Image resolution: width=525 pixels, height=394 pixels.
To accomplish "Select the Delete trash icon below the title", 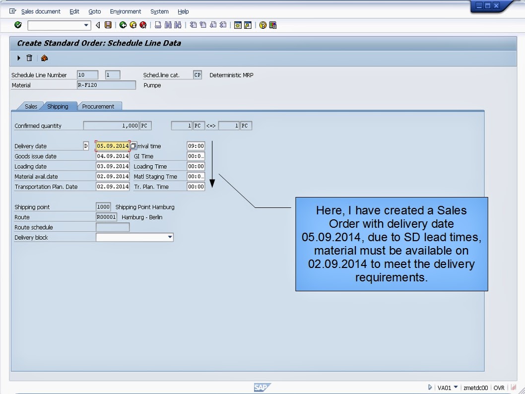I will coord(28,58).
